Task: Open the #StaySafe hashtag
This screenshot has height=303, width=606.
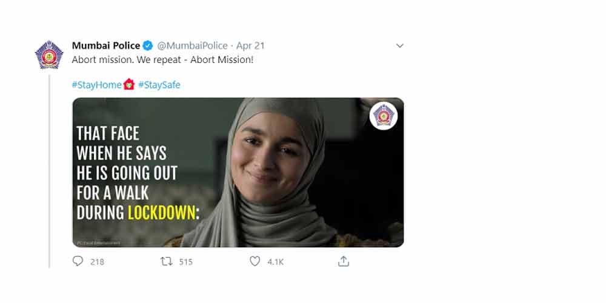Action: click(159, 85)
